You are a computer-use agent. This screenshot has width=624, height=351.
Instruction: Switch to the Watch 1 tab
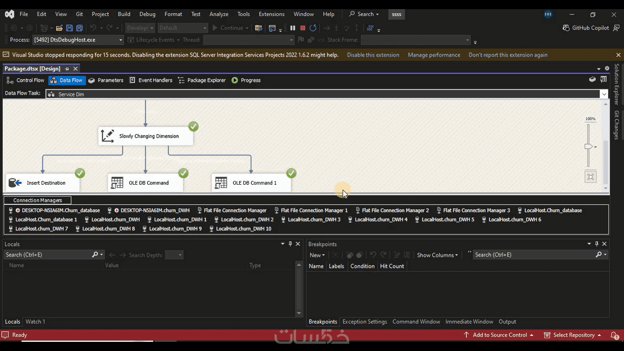point(35,322)
